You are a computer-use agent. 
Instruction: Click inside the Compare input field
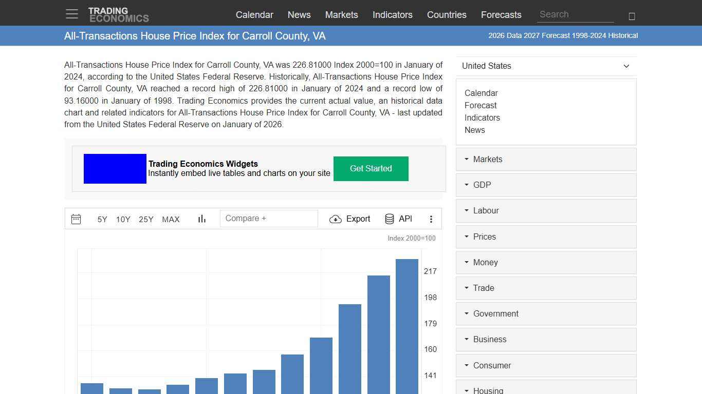coord(268,218)
